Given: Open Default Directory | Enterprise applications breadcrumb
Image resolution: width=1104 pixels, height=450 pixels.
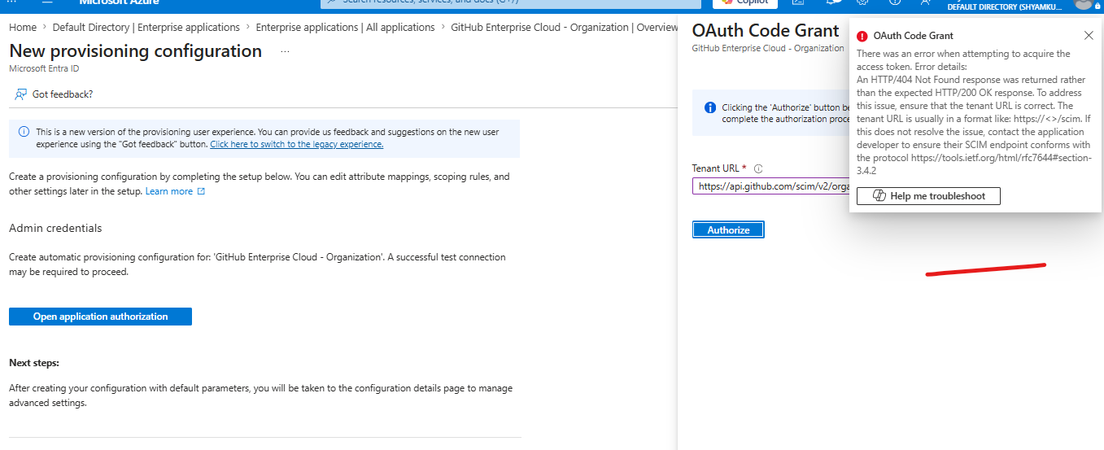Looking at the screenshot, I should point(146,28).
